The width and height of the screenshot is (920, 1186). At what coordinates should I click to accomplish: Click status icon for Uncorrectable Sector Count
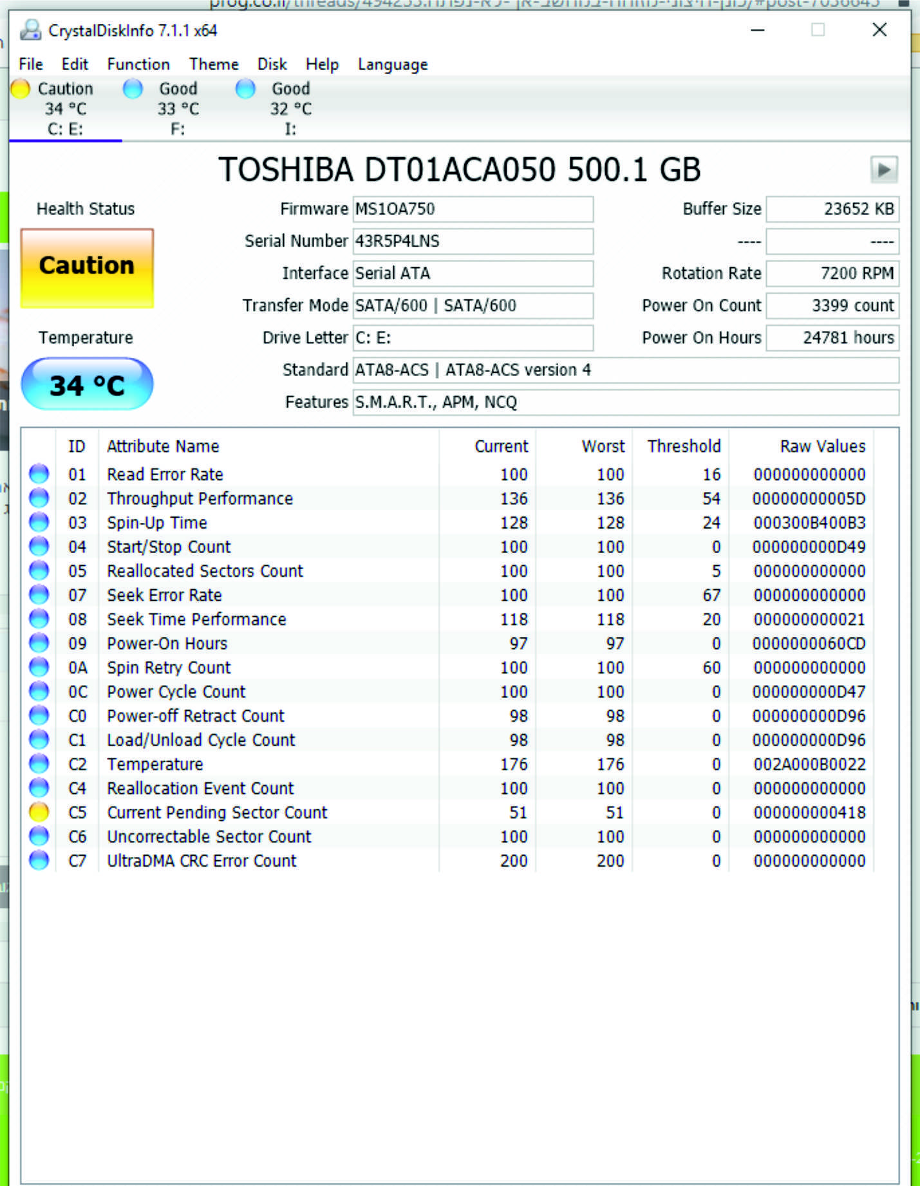[39, 836]
